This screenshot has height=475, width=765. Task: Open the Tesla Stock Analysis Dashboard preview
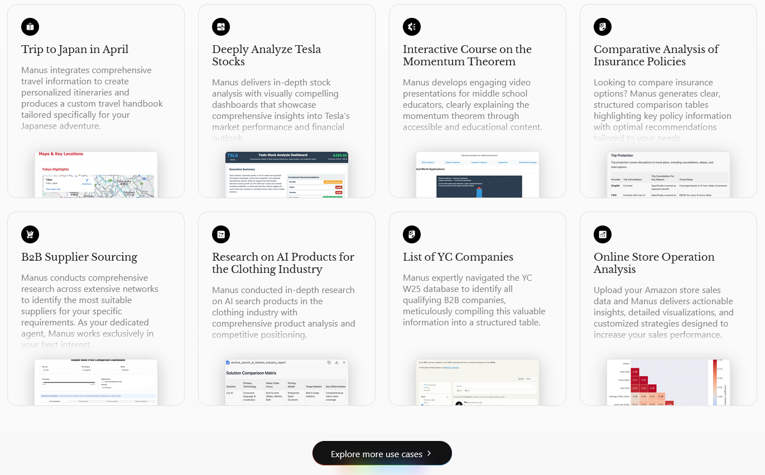pos(287,175)
